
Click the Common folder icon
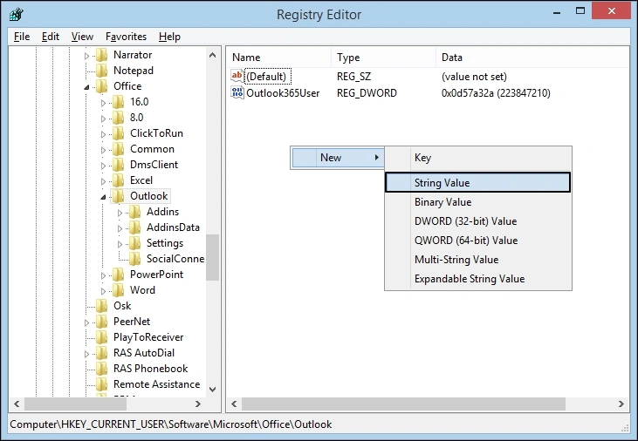coord(118,149)
